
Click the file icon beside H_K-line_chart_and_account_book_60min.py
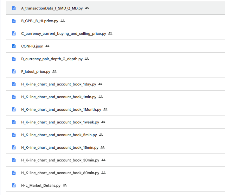tap(14, 173)
